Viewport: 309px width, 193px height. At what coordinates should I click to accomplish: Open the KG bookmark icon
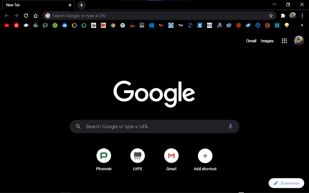point(210,26)
